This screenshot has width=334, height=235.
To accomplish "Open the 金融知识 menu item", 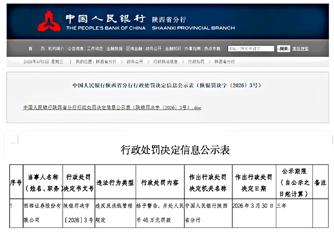I will click(x=173, y=49).
